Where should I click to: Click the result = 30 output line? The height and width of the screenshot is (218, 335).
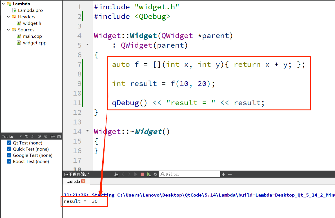pyautogui.click(x=81, y=201)
